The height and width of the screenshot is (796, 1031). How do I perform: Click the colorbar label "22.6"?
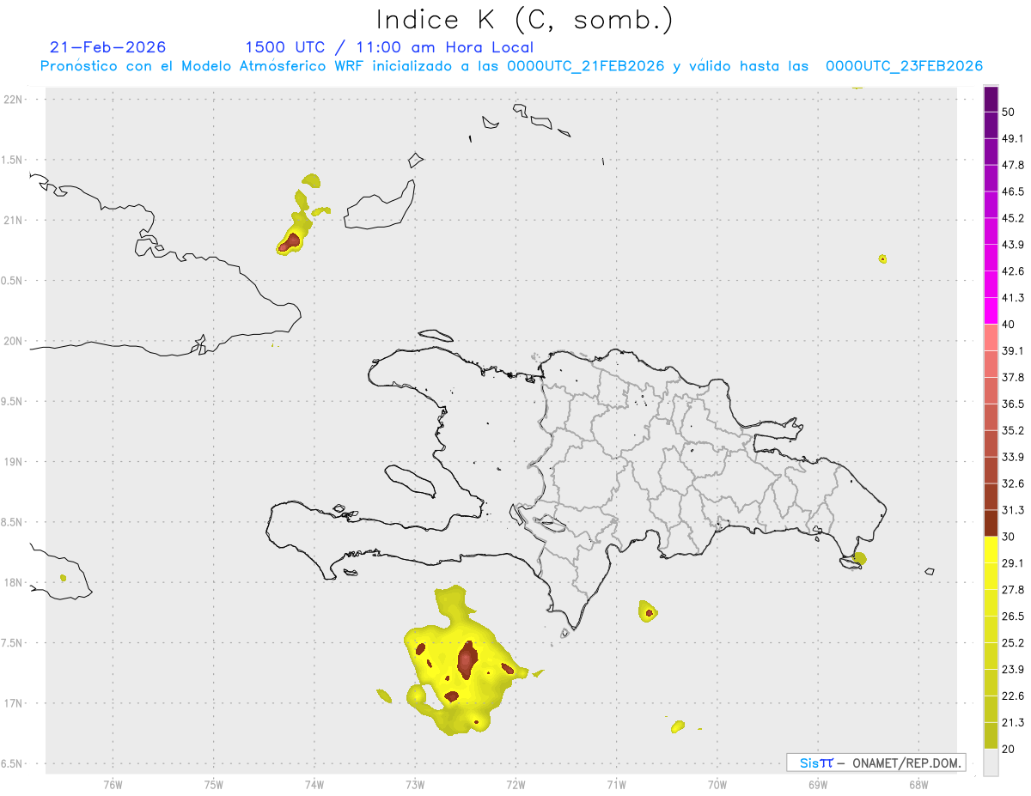pyautogui.click(x=1013, y=696)
